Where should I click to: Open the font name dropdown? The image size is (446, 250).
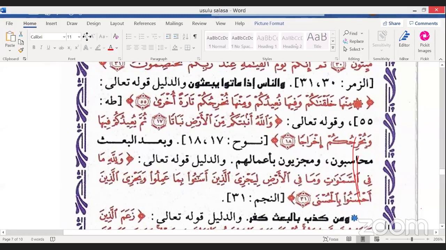64,37
